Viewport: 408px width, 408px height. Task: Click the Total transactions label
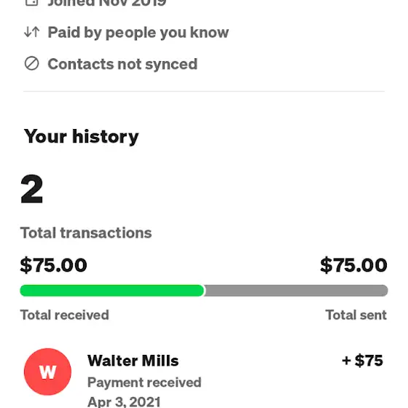point(86,232)
